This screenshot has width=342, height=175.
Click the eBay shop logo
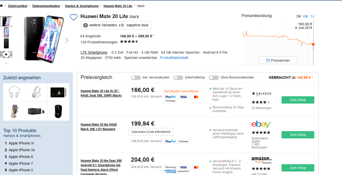coord(261,124)
